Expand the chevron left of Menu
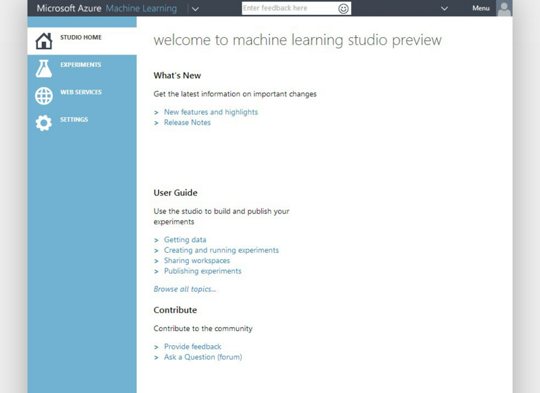Screen dimensions: 540x393 [444, 9]
